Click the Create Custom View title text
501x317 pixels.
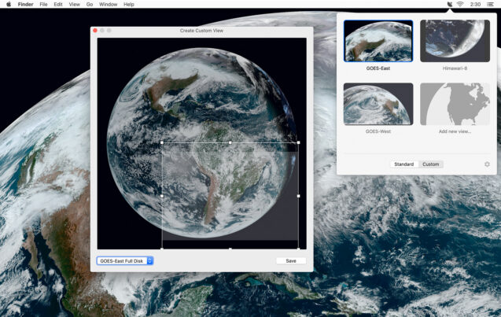tap(201, 31)
